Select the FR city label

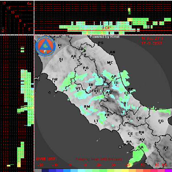pos(107,115)
